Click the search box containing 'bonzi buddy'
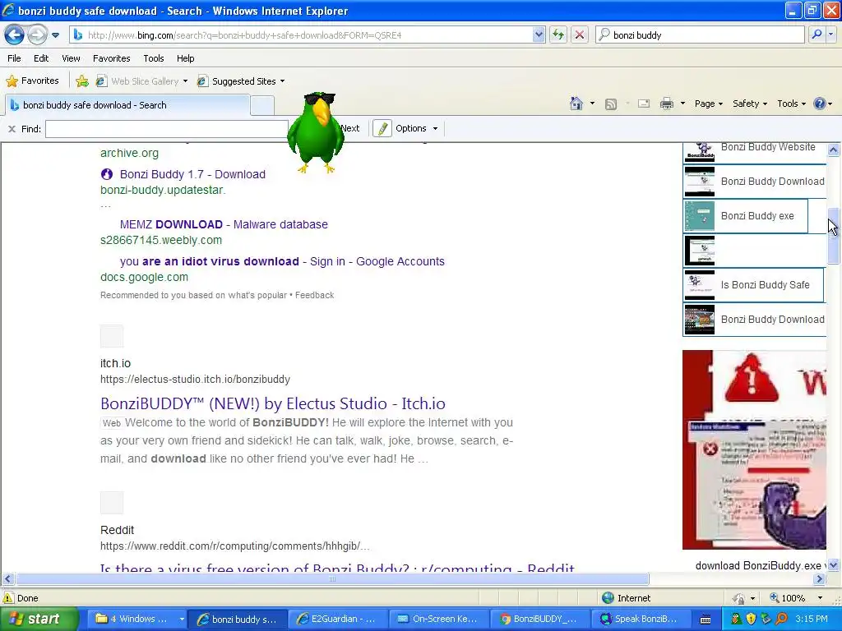The width and height of the screenshot is (842, 631). point(701,35)
